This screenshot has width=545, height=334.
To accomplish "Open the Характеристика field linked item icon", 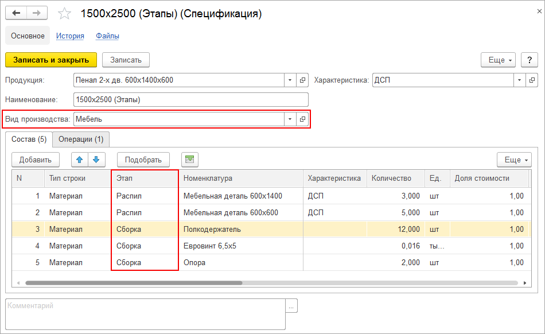I will [532, 80].
